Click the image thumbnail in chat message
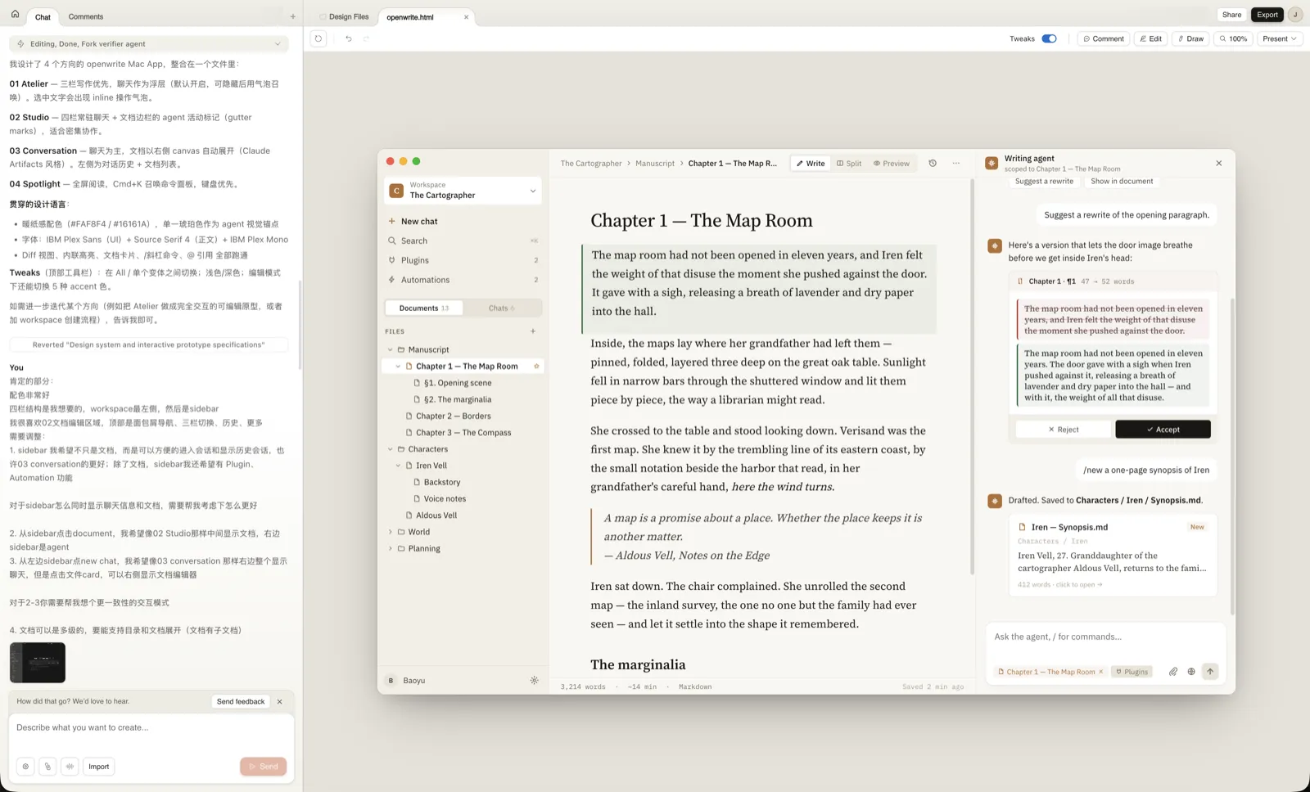This screenshot has height=792, width=1310. [38, 663]
